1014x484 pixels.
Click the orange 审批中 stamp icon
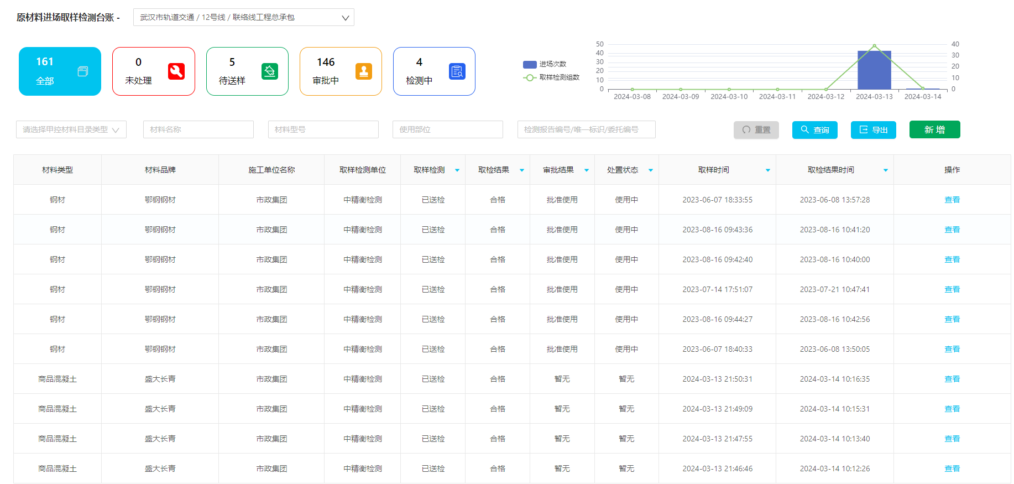coord(363,71)
